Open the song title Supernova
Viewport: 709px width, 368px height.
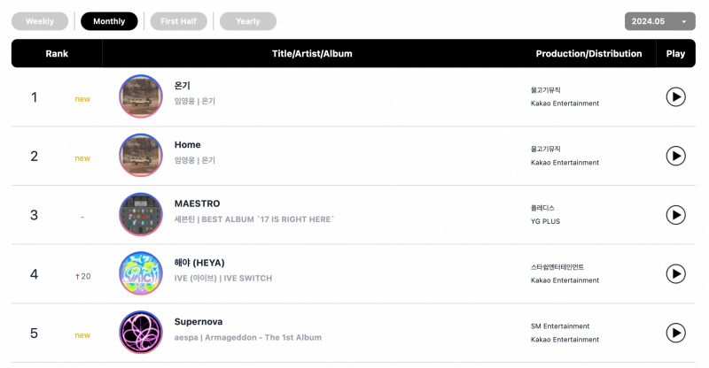click(x=199, y=322)
